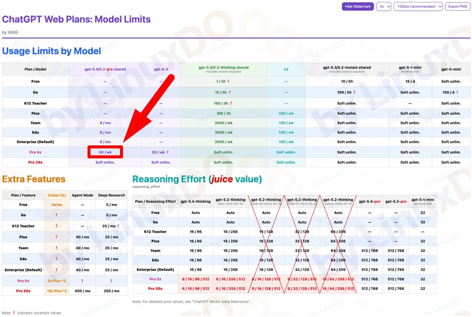Click the '400 / mo' Agent Mode cell

click(x=82, y=291)
